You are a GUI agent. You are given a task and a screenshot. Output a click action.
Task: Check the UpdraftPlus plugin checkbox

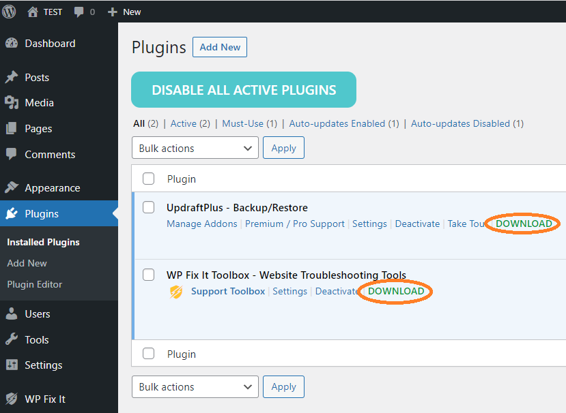(x=148, y=208)
